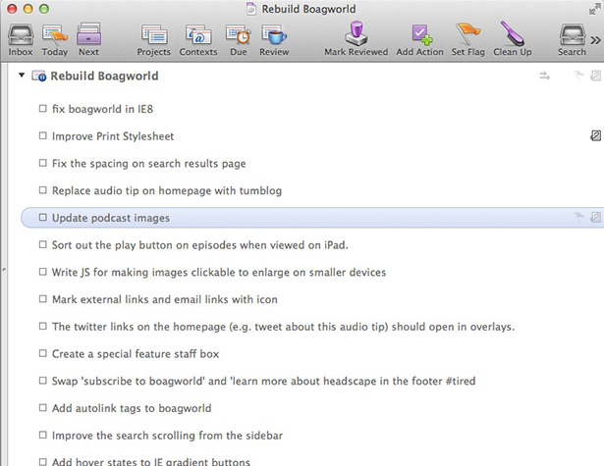Complete Fix the spacing on search results
This screenshot has height=466, width=604.
click(x=43, y=163)
